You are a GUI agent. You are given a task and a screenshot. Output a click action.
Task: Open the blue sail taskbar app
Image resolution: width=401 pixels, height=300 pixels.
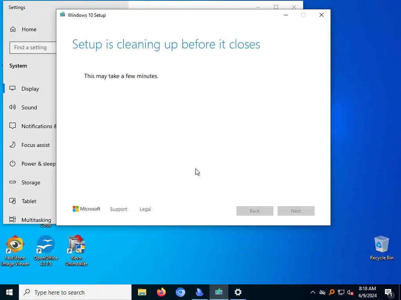point(199,292)
